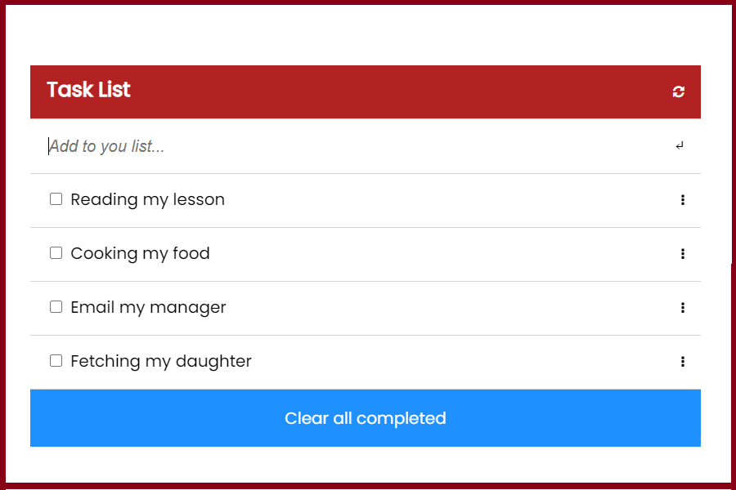Edit the 'Fetching my daughter' task description
Screen dimensions: 736x490
pos(161,361)
